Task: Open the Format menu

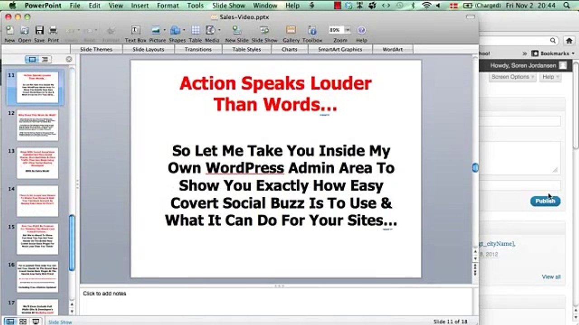Action: 168,5
